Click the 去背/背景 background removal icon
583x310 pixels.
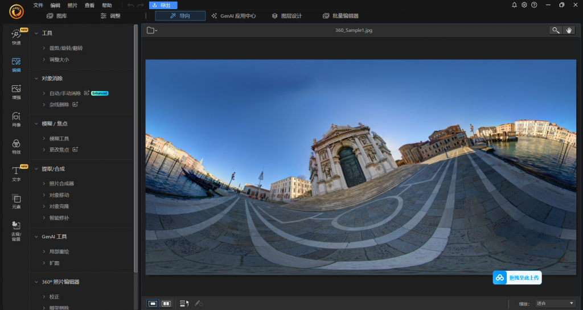point(16,229)
